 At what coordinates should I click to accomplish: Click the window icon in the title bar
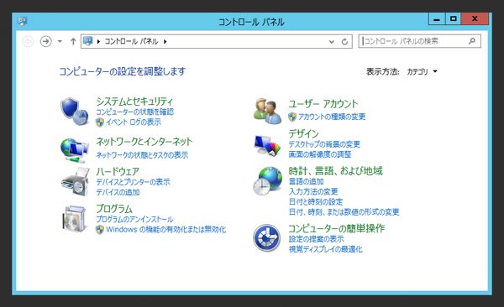pos(22,21)
